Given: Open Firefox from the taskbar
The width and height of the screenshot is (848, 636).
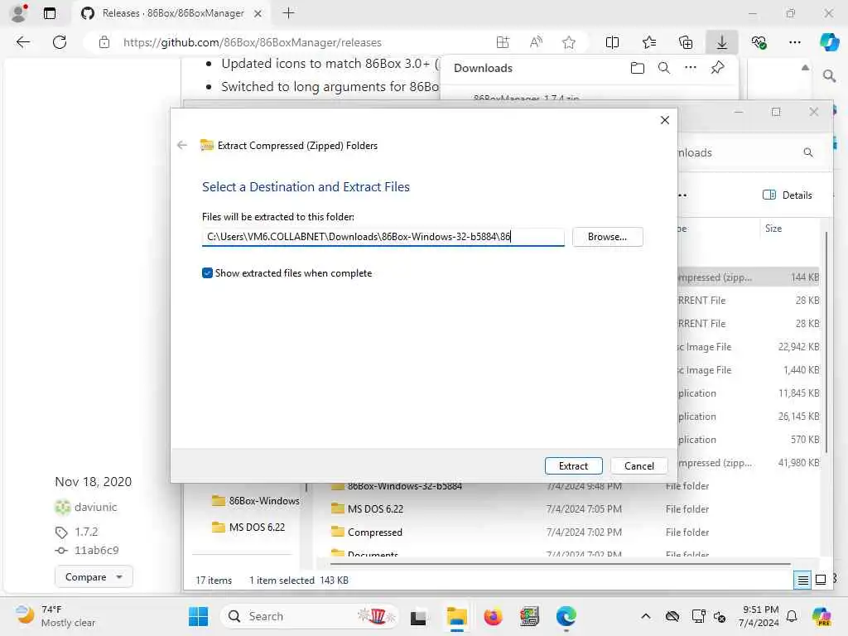Looking at the screenshot, I should 493,616.
